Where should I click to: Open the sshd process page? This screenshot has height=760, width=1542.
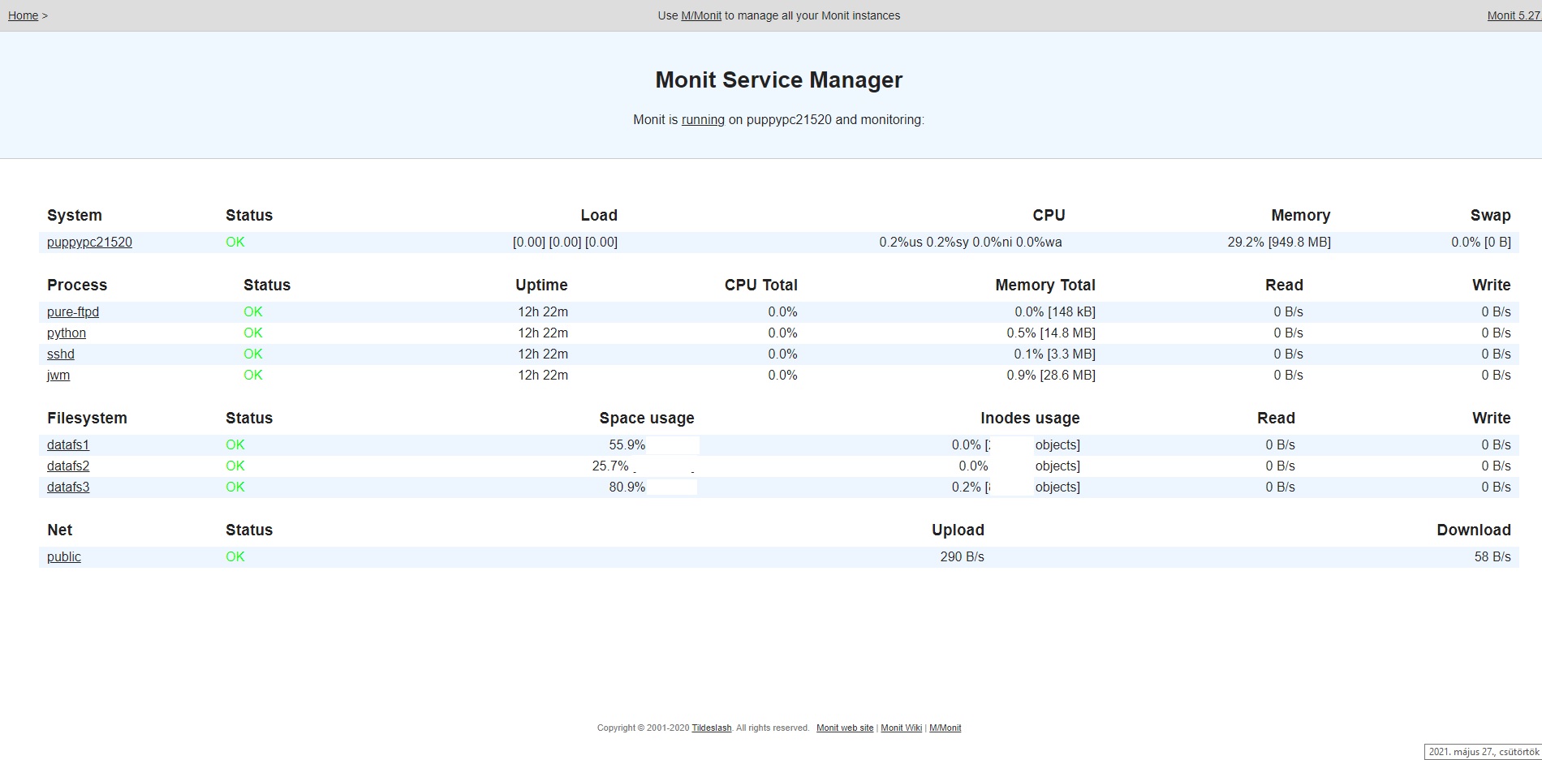[x=61, y=354]
